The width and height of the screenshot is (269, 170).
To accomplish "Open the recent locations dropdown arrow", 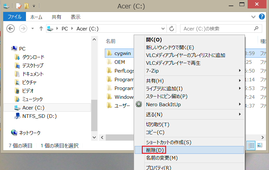I will click(32, 28).
